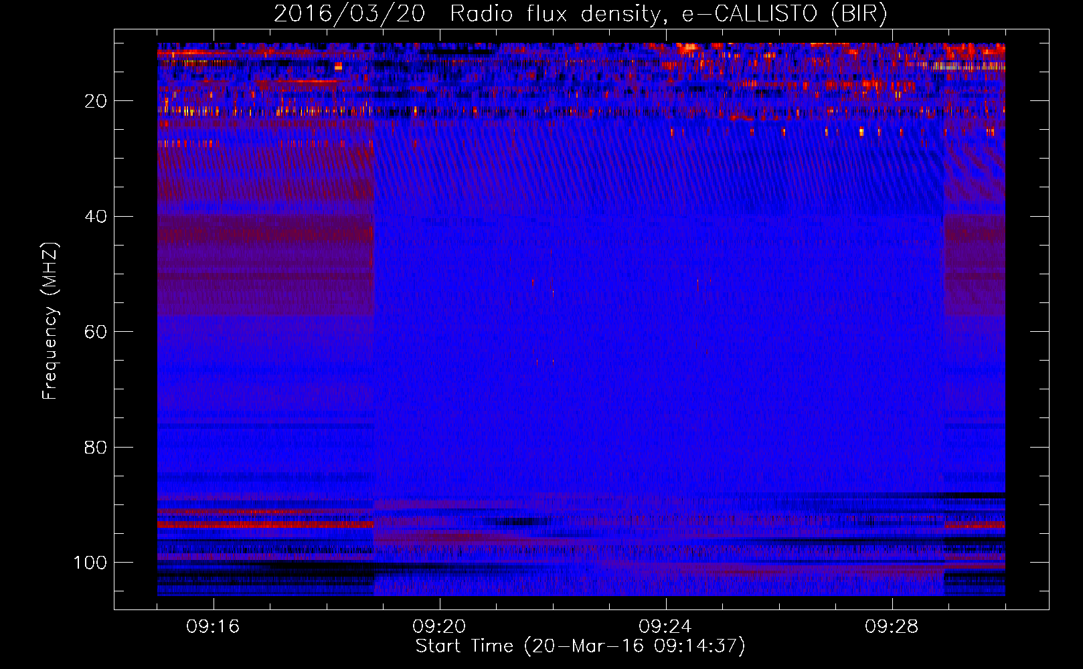The width and height of the screenshot is (1083, 669).
Task: Click the '100' frequency tick label
Action: pyautogui.click(x=90, y=563)
